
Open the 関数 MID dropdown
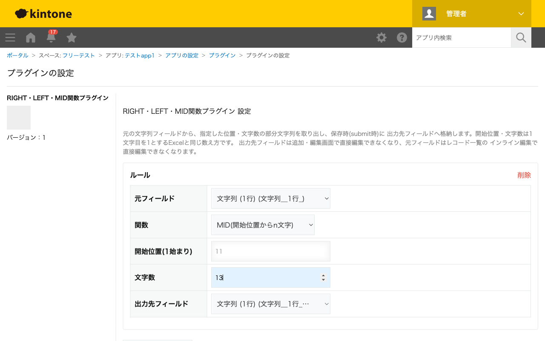[x=263, y=225]
